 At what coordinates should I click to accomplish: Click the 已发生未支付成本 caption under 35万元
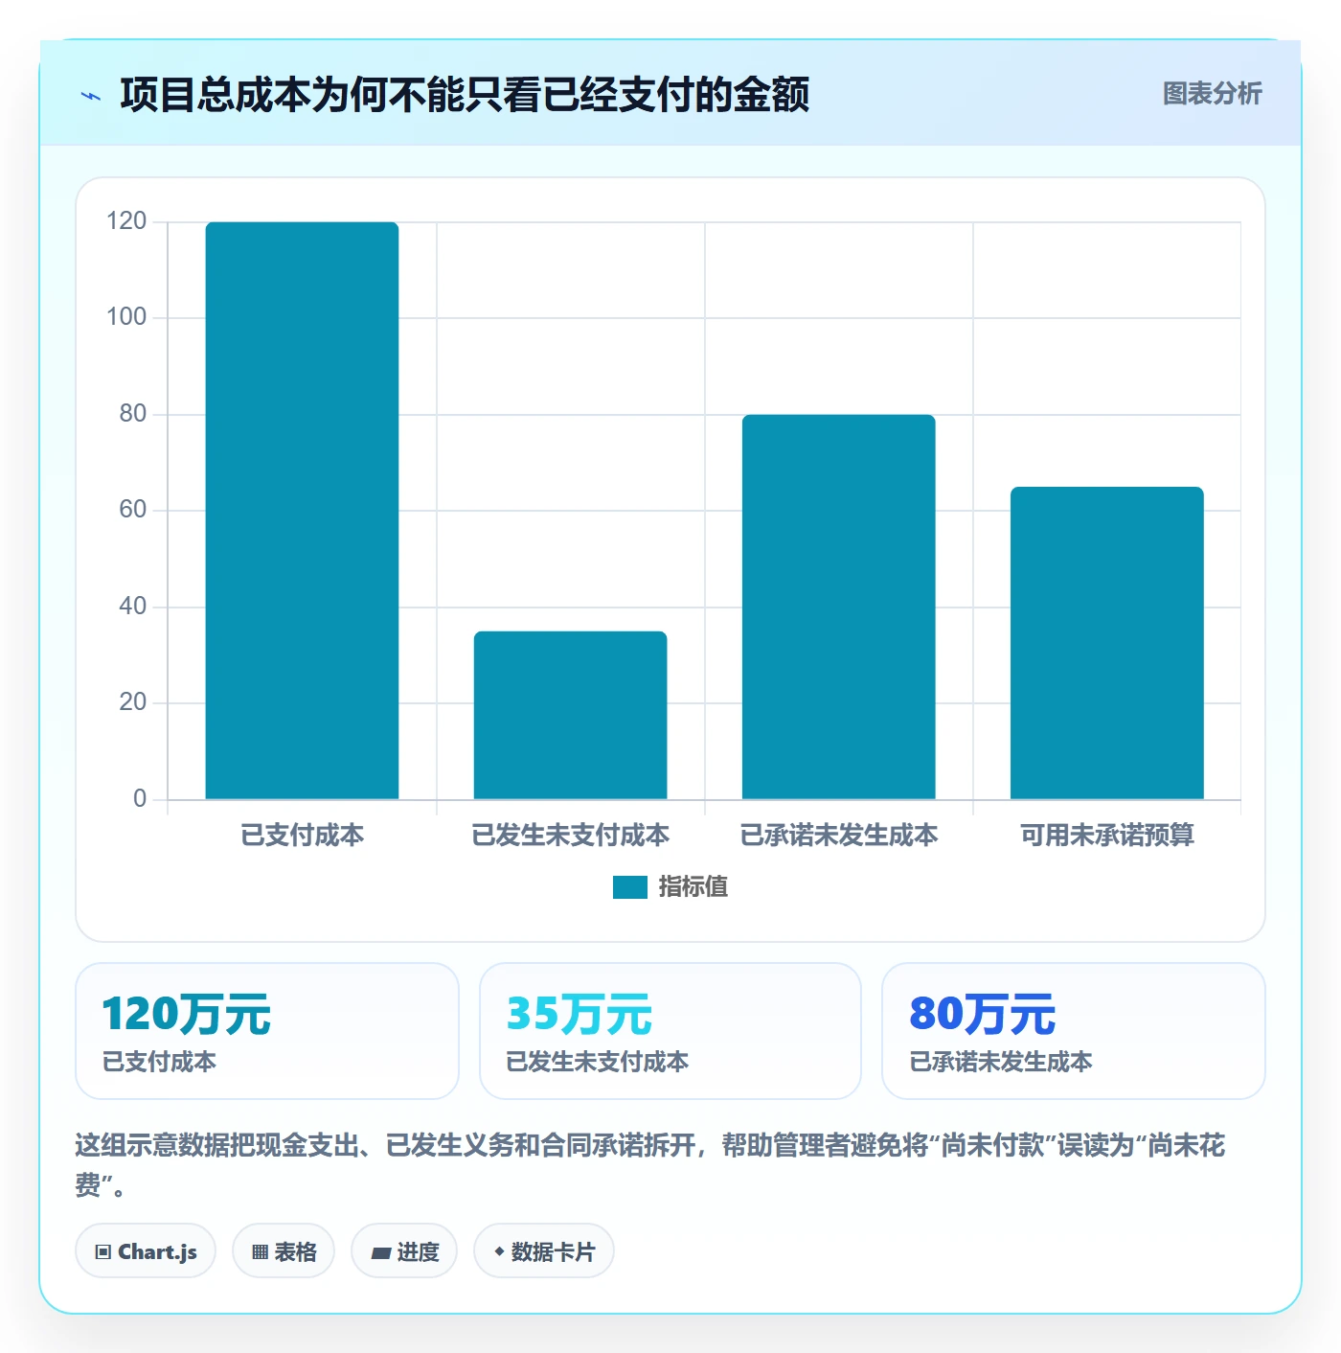coord(598,1062)
